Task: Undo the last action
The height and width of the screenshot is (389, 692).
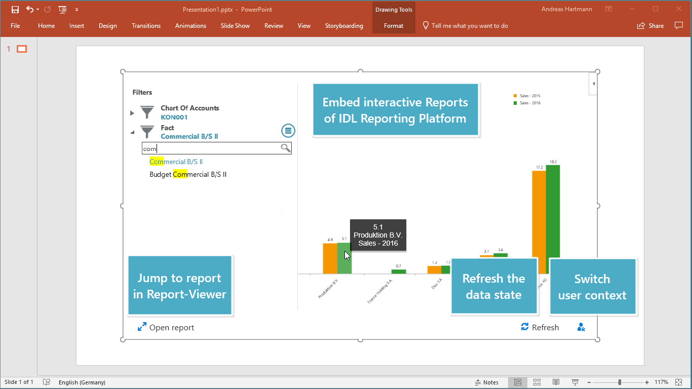Action: point(29,10)
